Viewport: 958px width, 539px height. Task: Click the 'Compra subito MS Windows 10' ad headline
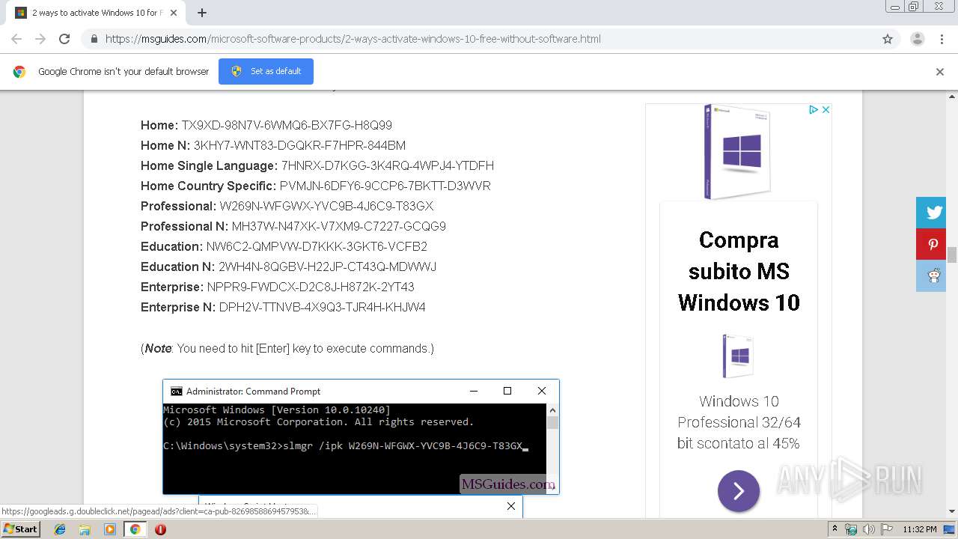point(739,271)
